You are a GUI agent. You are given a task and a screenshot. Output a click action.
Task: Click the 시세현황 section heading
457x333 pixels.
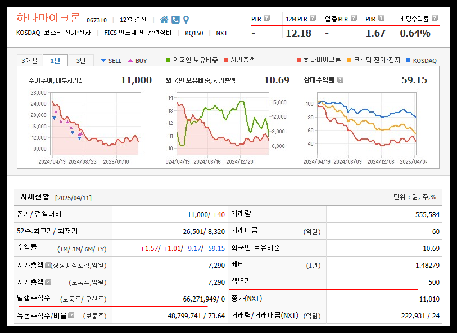pos(35,197)
